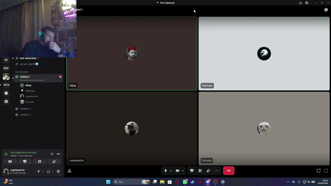Set a channel status for Sohbet 1

coord(32,80)
